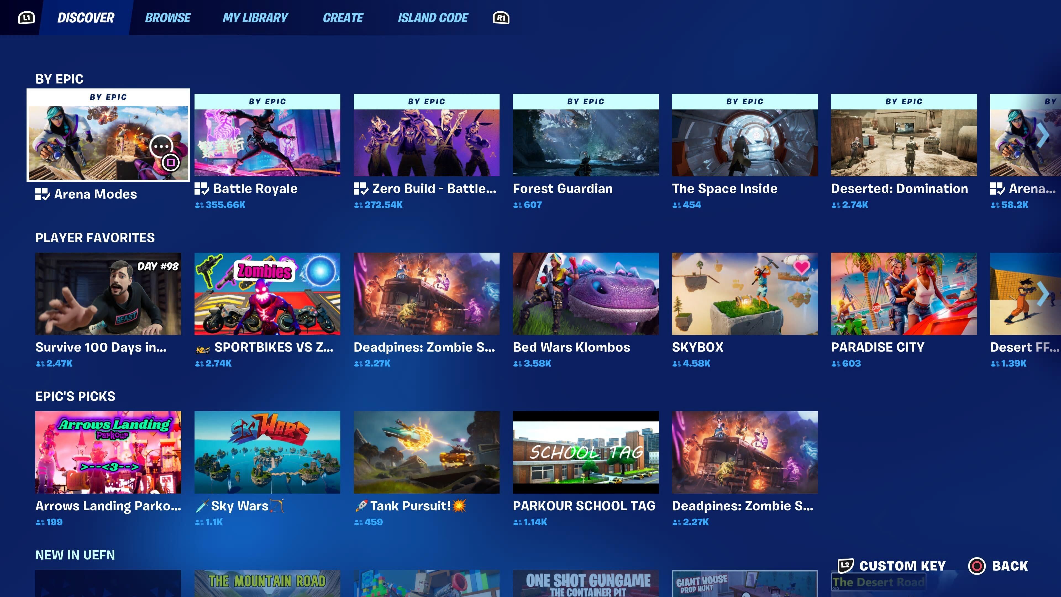Viewport: 1061px width, 597px height.
Task: Open the three-dots options on Arena Modes
Action: pos(161,146)
